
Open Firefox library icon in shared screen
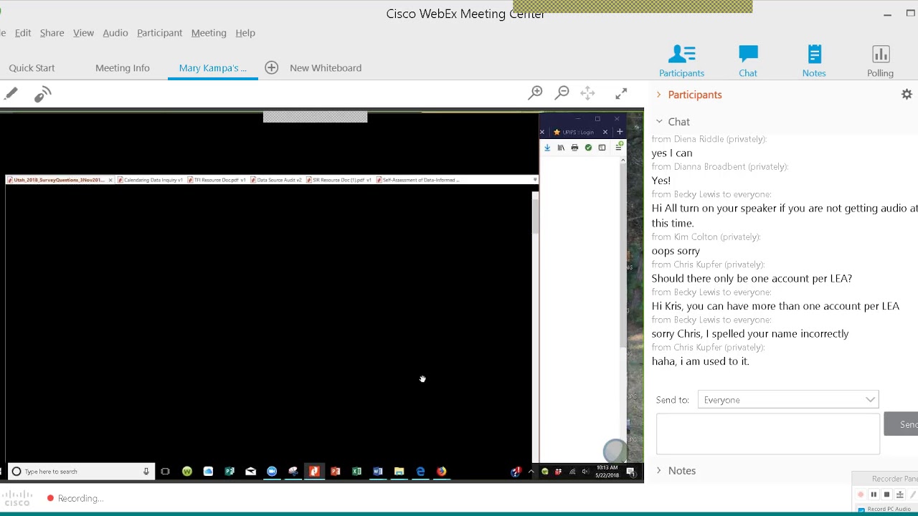[x=561, y=148]
